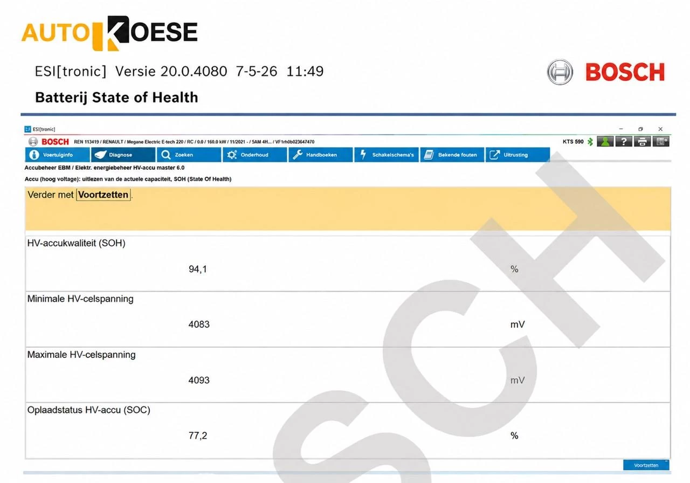Select the minimum cell voltage value 4083
The image size is (690, 483).
point(199,325)
